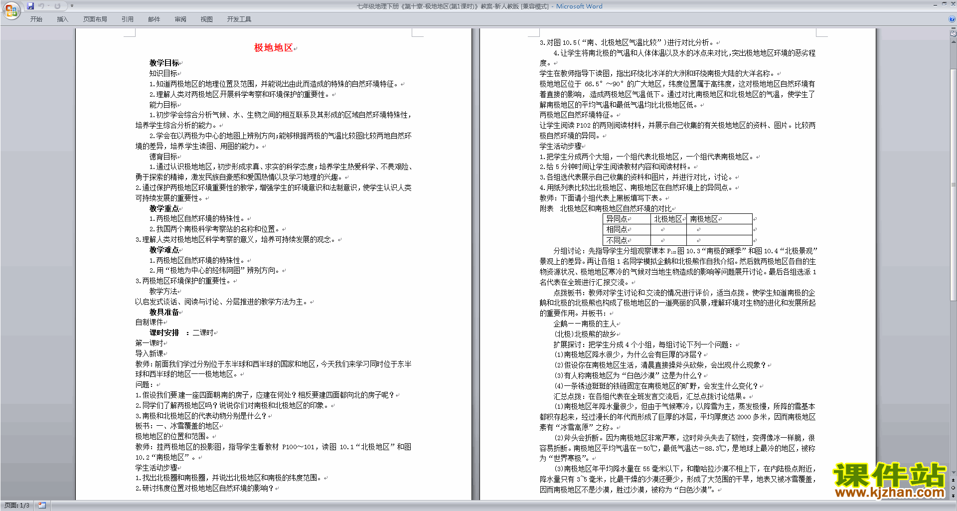Restore down the Microsoft Word window
The height and width of the screenshot is (511, 957).
[944, 4]
